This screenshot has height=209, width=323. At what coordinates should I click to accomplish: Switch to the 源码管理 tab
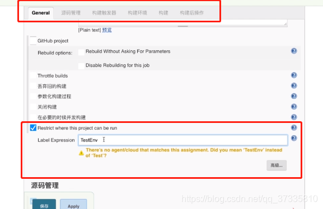pyautogui.click(x=71, y=13)
